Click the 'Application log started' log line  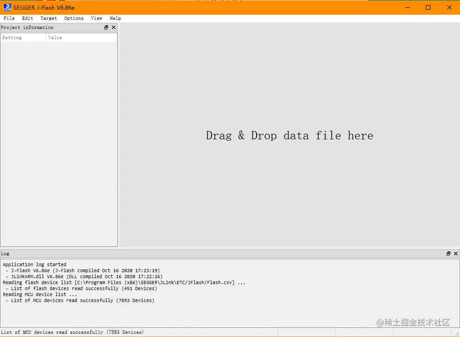pos(34,264)
